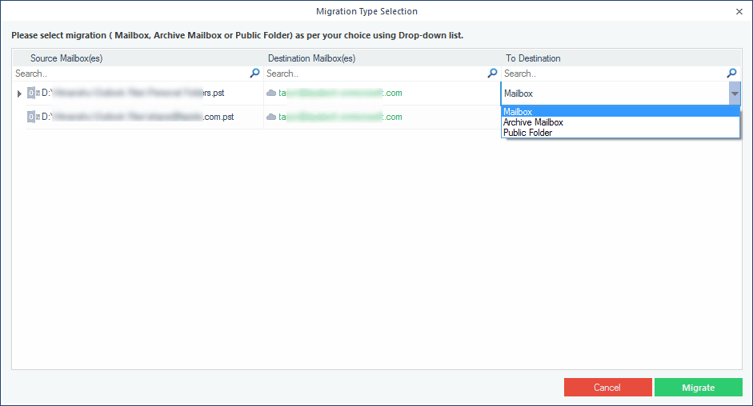Click the cloud icon in the second destination row
Viewport: 753px width, 406px height.
[x=271, y=117]
